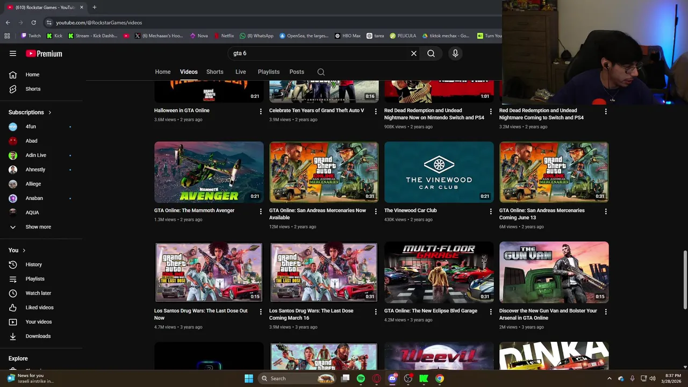This screenshot has width=688, height=387.
Task: Switch to the Live tab
Action: (241, 72)
